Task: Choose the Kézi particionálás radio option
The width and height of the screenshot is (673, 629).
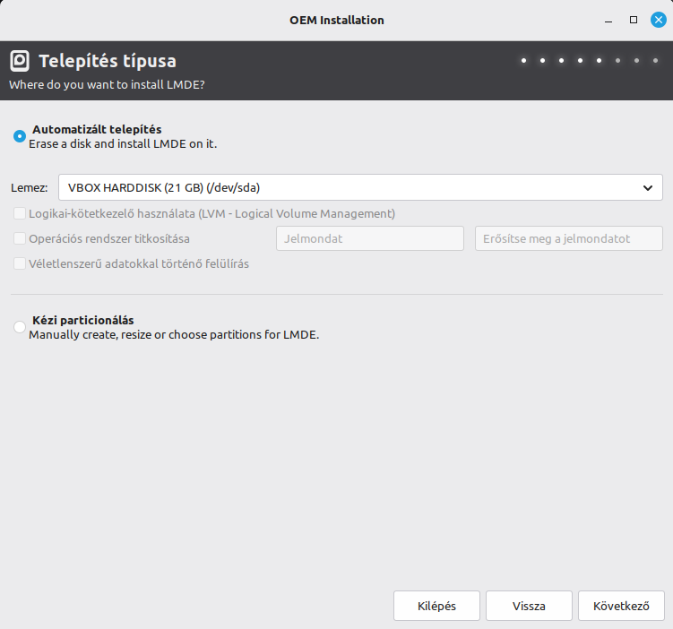Action: click(x=20, y=327)
